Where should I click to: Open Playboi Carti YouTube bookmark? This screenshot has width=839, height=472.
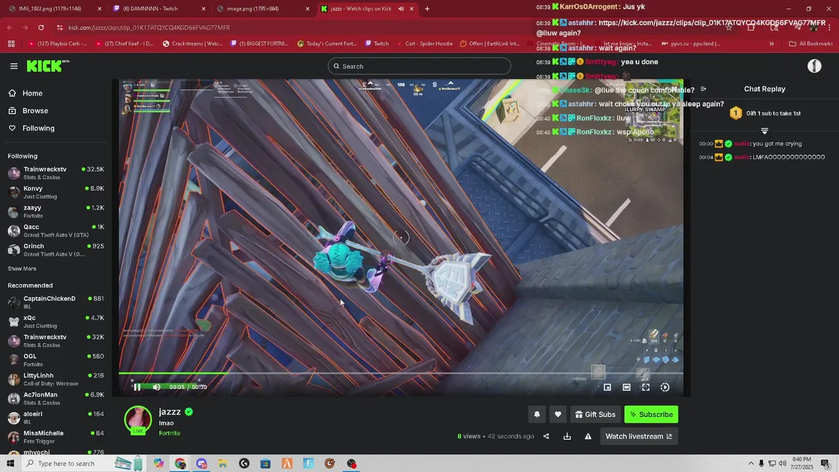58,44
